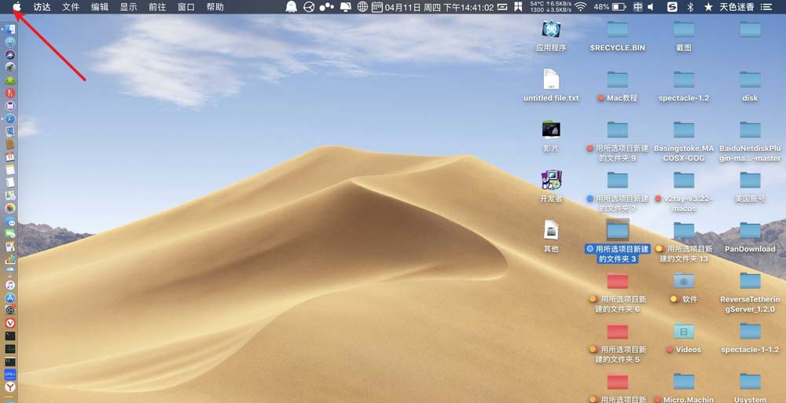Toggle the 中 input method indicator
Image resolution: width=786 pixels, height=403 pixels.
[637, 7]
